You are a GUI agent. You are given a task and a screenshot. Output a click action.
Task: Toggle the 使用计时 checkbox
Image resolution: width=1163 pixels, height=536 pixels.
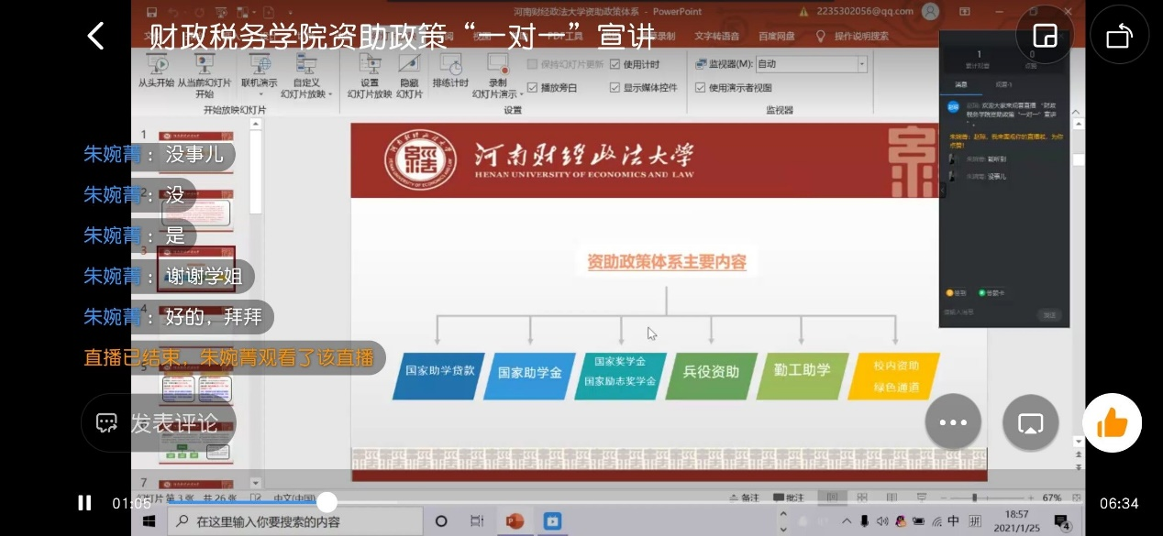pos(615,64)
